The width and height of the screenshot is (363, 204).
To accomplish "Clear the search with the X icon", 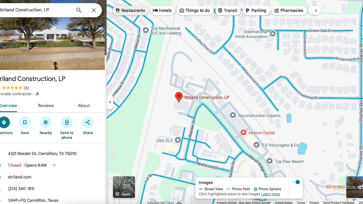I will (x=94, y=10).
